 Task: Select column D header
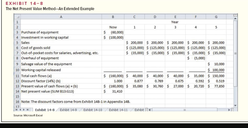(x=155, y=17)
